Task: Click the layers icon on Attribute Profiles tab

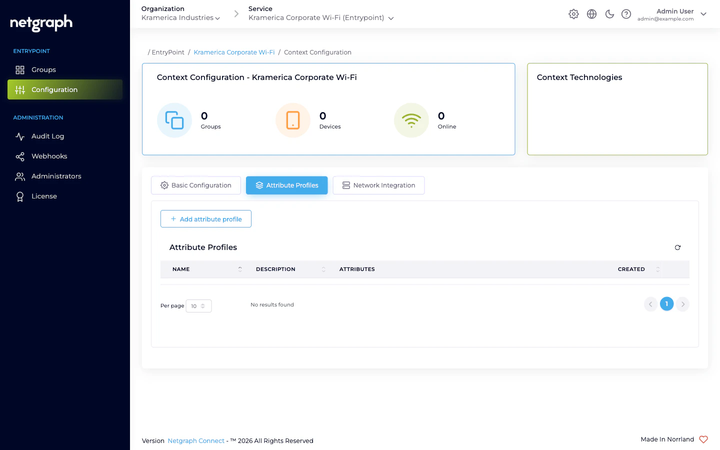Action: pyautogui.click(x=259, y=185)
